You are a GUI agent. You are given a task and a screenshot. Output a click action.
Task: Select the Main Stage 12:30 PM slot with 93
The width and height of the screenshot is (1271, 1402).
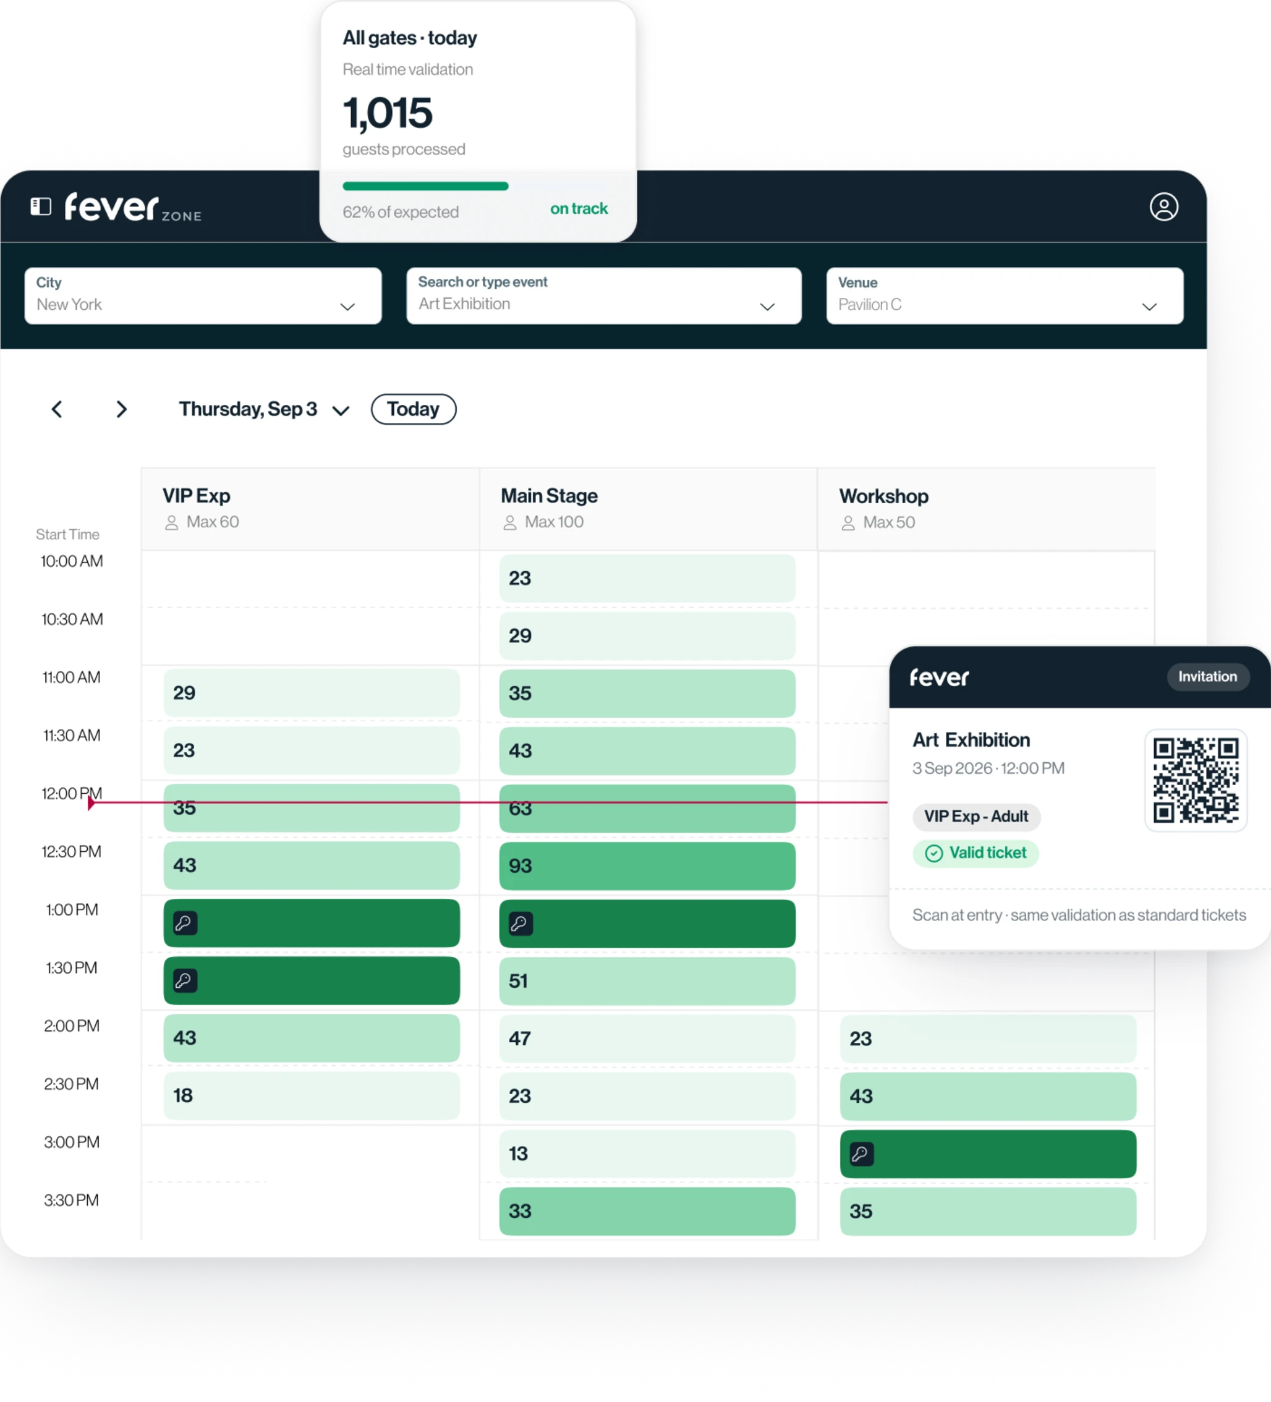pyautogui.click(x=647, y=866)
